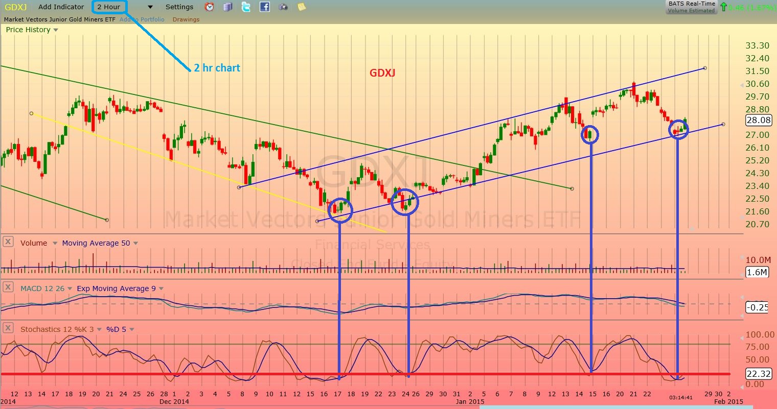Click the camera snapshot icon
The height and width of the screenshot is (409, 777).
[283, 7]
